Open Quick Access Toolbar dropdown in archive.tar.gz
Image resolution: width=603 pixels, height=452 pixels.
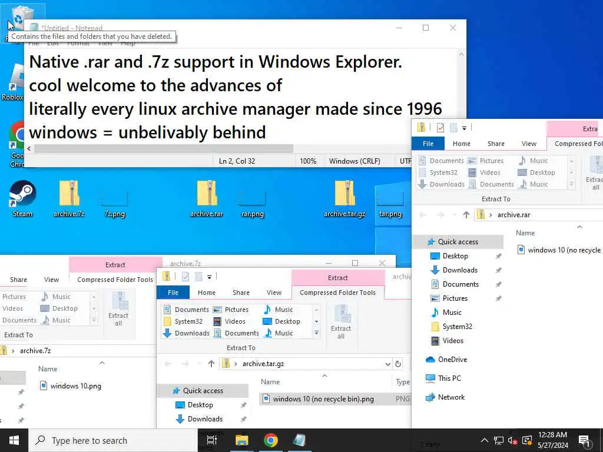point(209,277)
